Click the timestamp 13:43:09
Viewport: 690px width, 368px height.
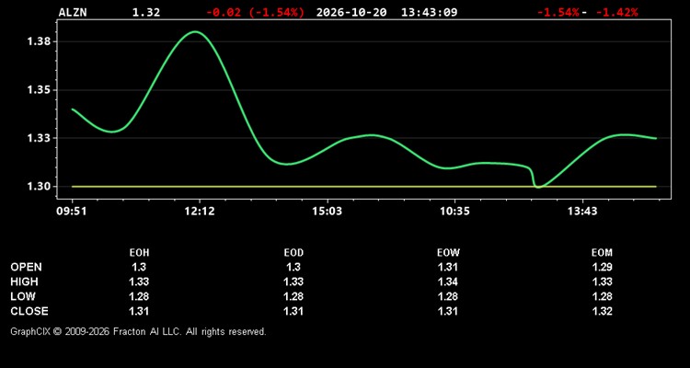click(x=429, y=12)
